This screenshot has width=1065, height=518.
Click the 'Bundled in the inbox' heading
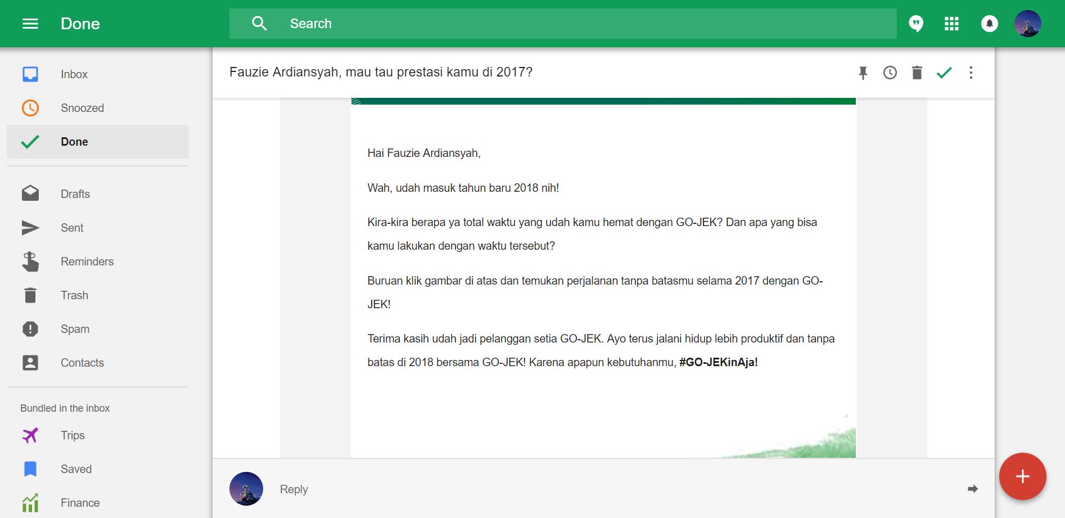65,408
